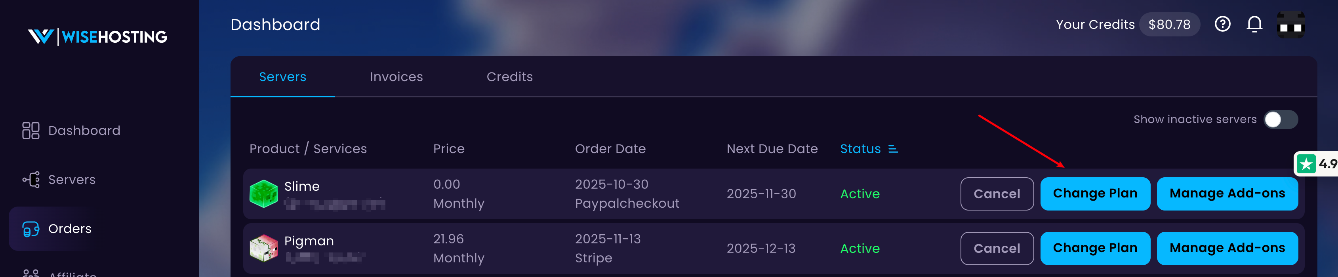Cancel the Slime server

tap(996, 194)
